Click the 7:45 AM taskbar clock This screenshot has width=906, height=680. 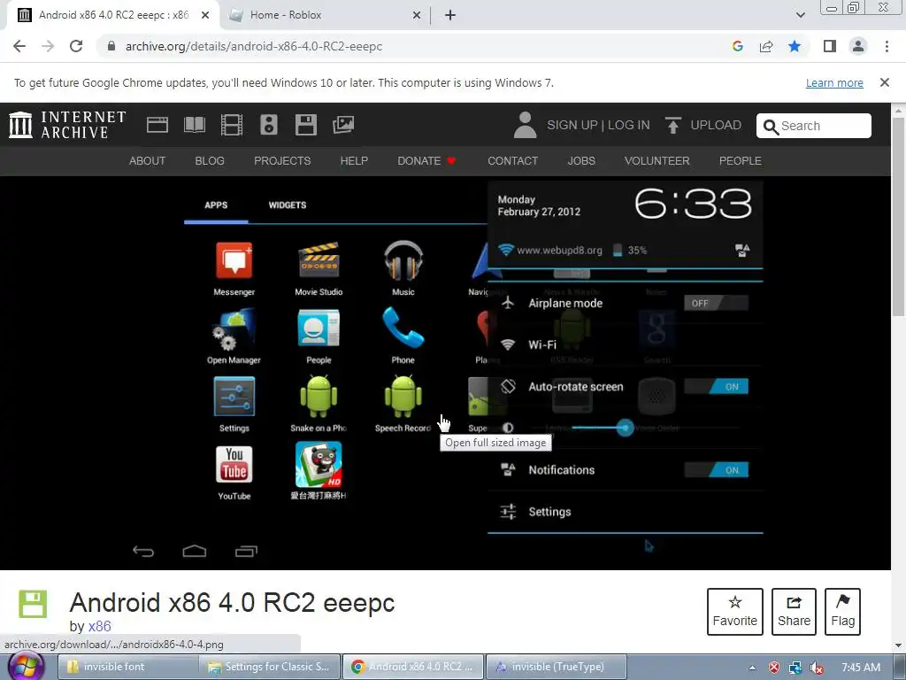coord(861,668)
